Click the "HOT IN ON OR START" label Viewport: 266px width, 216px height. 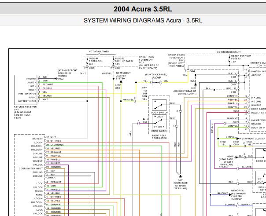[229, 52]
